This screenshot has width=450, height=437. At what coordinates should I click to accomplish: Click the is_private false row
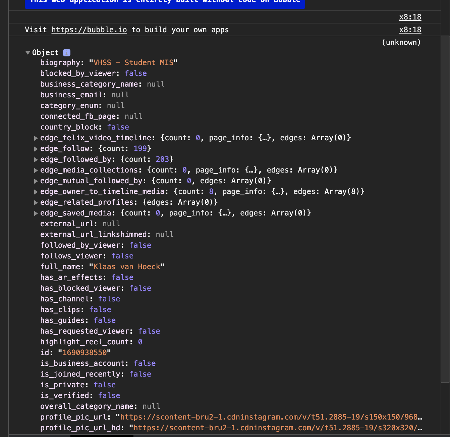pyautogui.click(x=78, y=385)
